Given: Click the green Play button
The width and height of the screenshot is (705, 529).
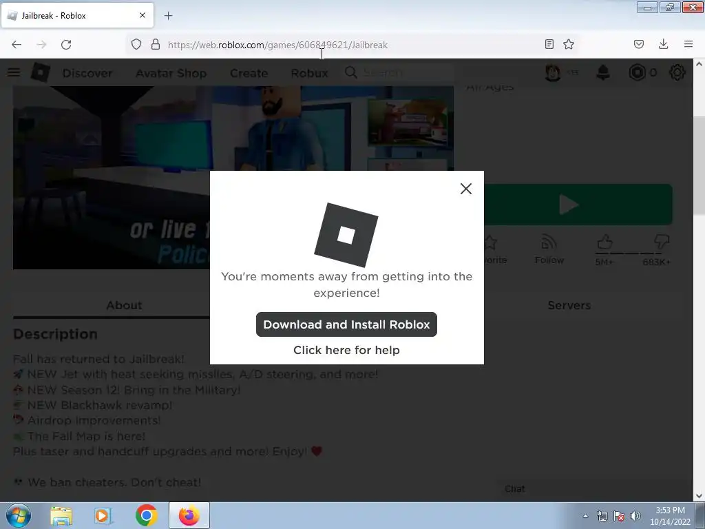Looking at the screenshot, I should tap(578, 205).
